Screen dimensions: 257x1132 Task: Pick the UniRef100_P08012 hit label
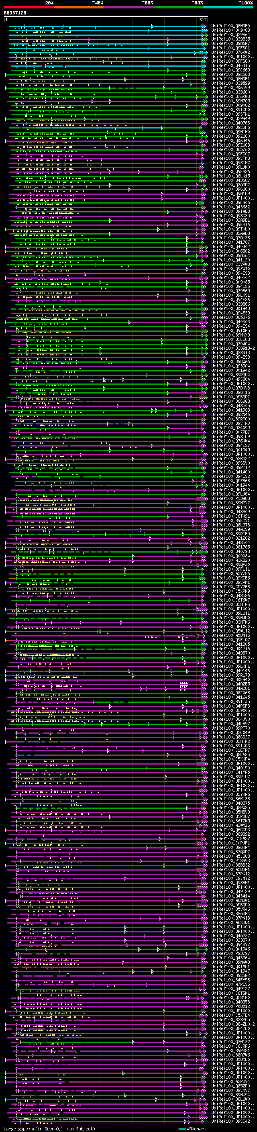(230, 1006)
